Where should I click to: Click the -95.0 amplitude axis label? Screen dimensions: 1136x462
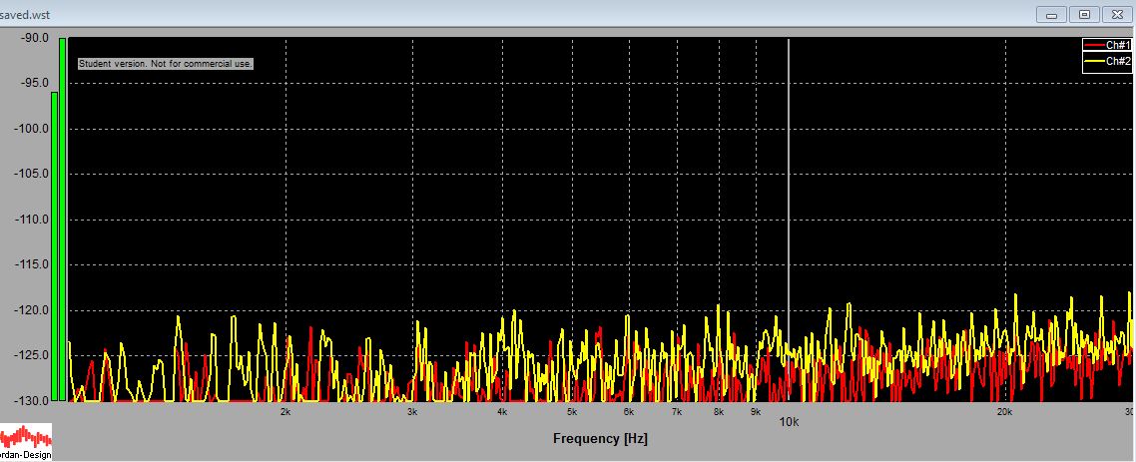(x=33, y=83)
